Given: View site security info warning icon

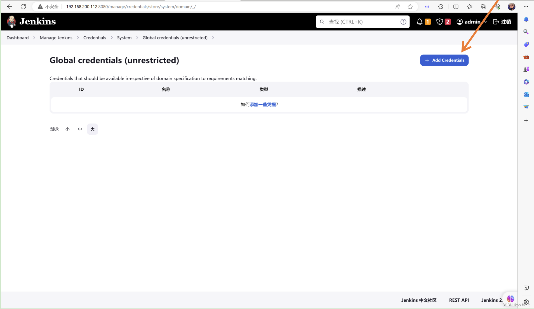Looking at the screenshot, I should pyautogui.click(x=40, y=6).
